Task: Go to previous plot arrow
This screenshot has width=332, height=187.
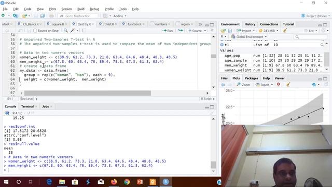Action: 223,85
